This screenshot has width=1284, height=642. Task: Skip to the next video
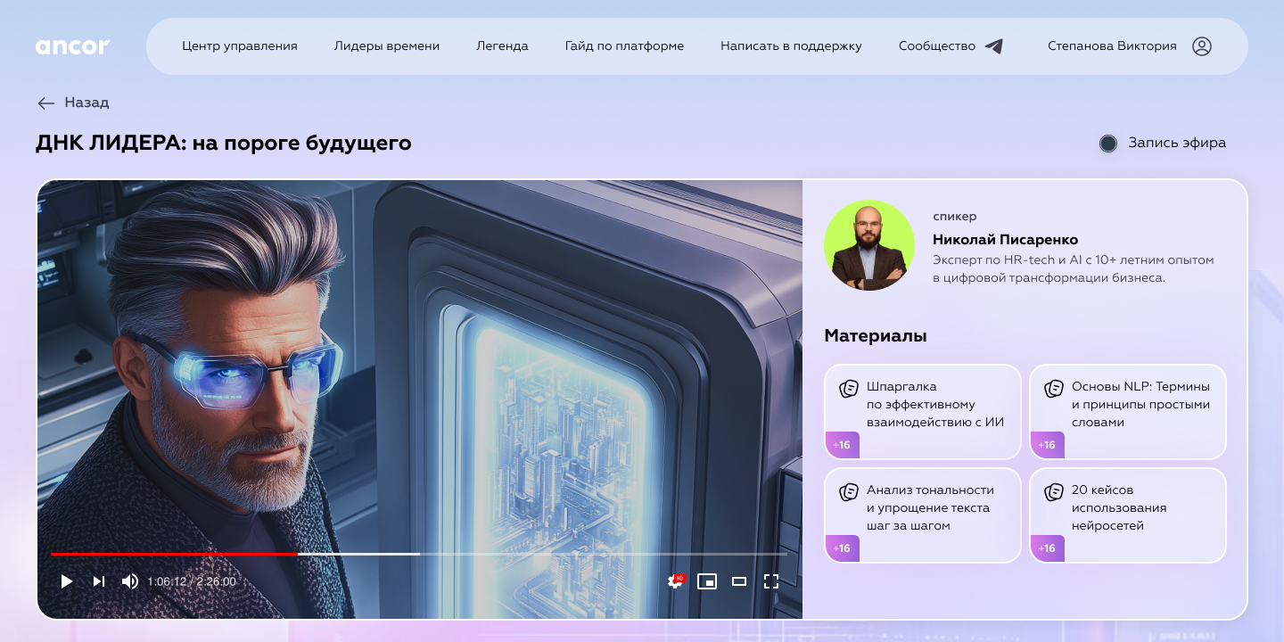pyautogui.click(x=99, y=581)
